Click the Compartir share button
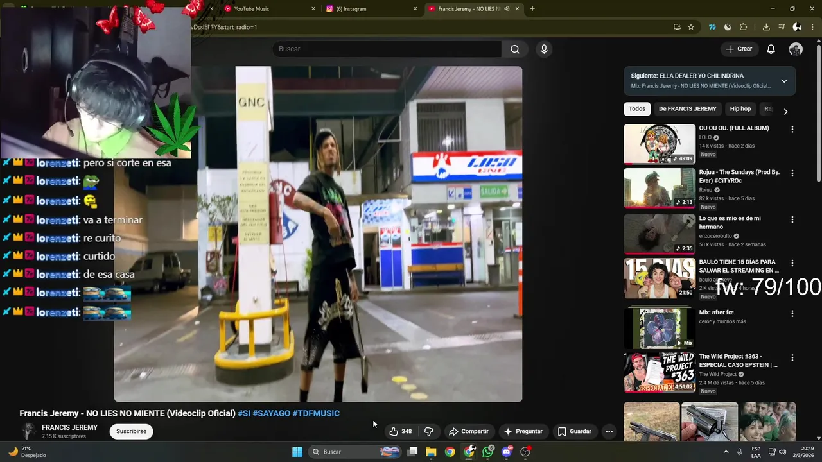This screenshot has height=462, width=822. 469,431
